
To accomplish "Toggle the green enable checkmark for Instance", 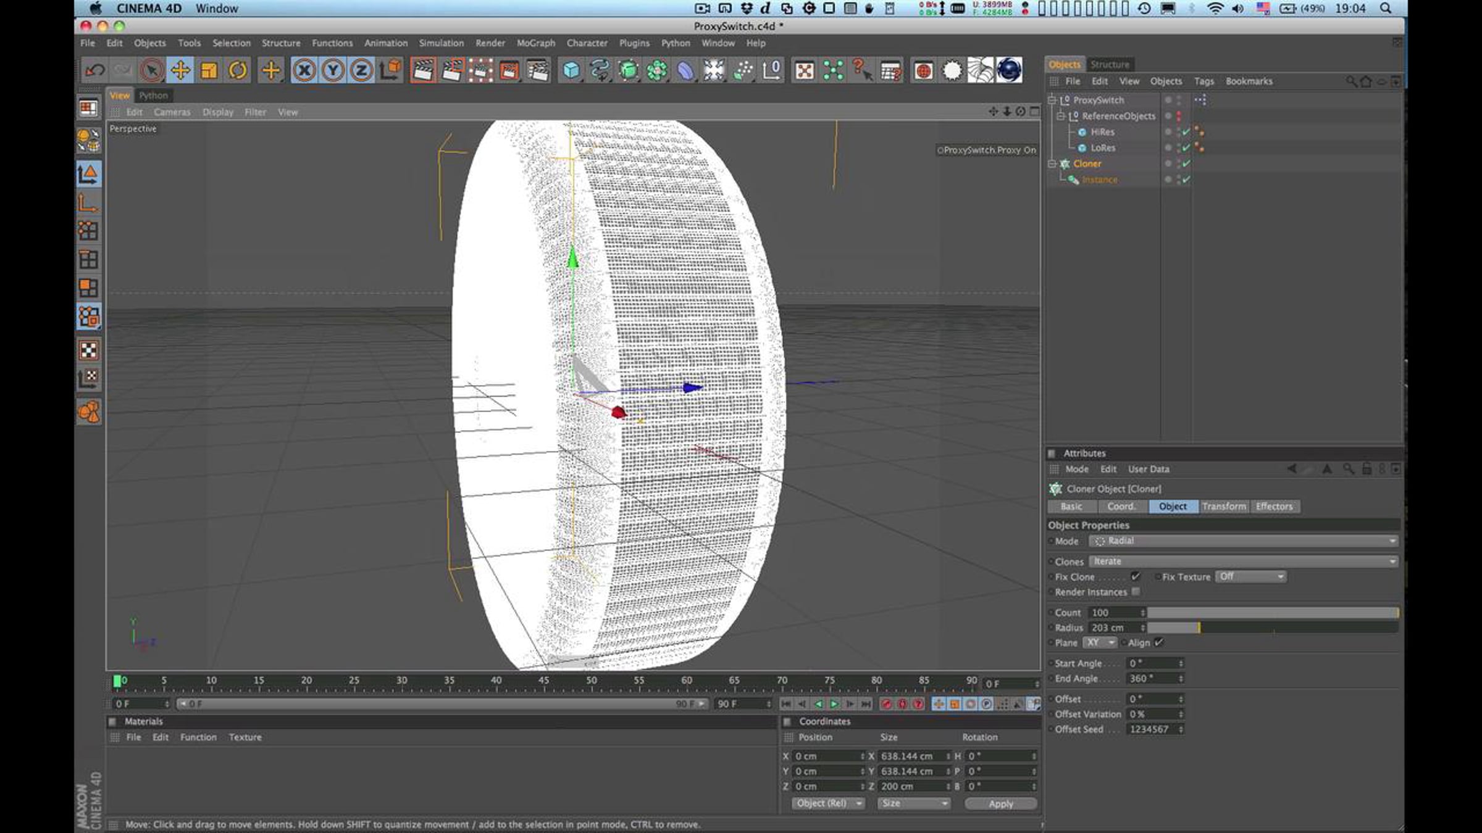I will pos(1186,180).
